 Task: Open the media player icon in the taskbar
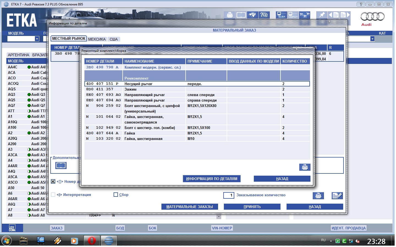click(74, 241)
